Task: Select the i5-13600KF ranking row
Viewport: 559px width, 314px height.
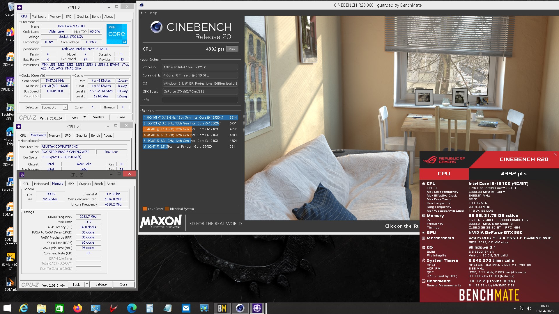Action: click(x=190, y=123)
